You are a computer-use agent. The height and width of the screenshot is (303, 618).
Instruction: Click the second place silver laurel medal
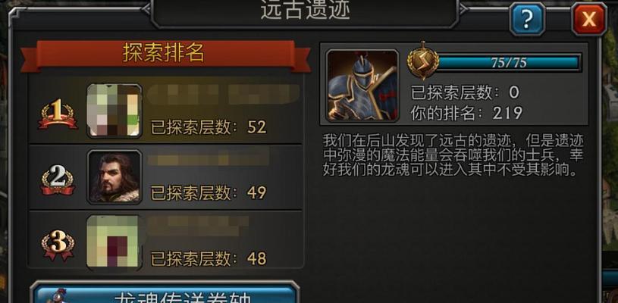click(58, 180)
